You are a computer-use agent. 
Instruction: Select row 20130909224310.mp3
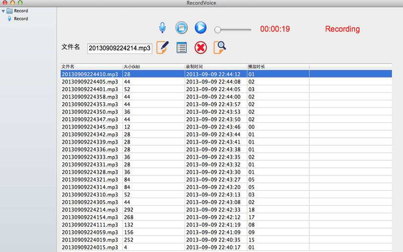click(x=226, y=195)
